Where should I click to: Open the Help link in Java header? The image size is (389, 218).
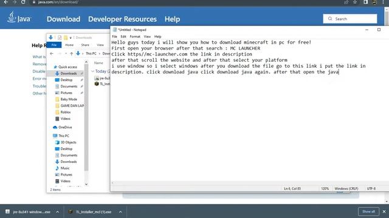pos(172,19)
